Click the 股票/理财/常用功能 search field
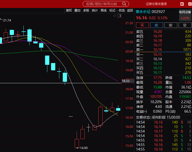 tap(106, 4)
